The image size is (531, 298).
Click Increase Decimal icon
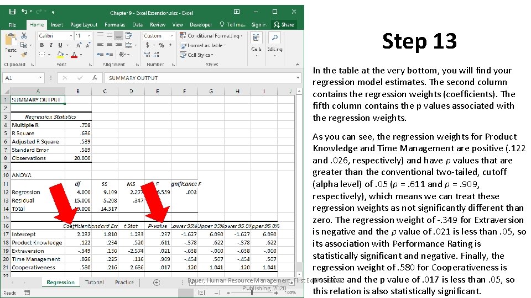[x=147, y=54]
